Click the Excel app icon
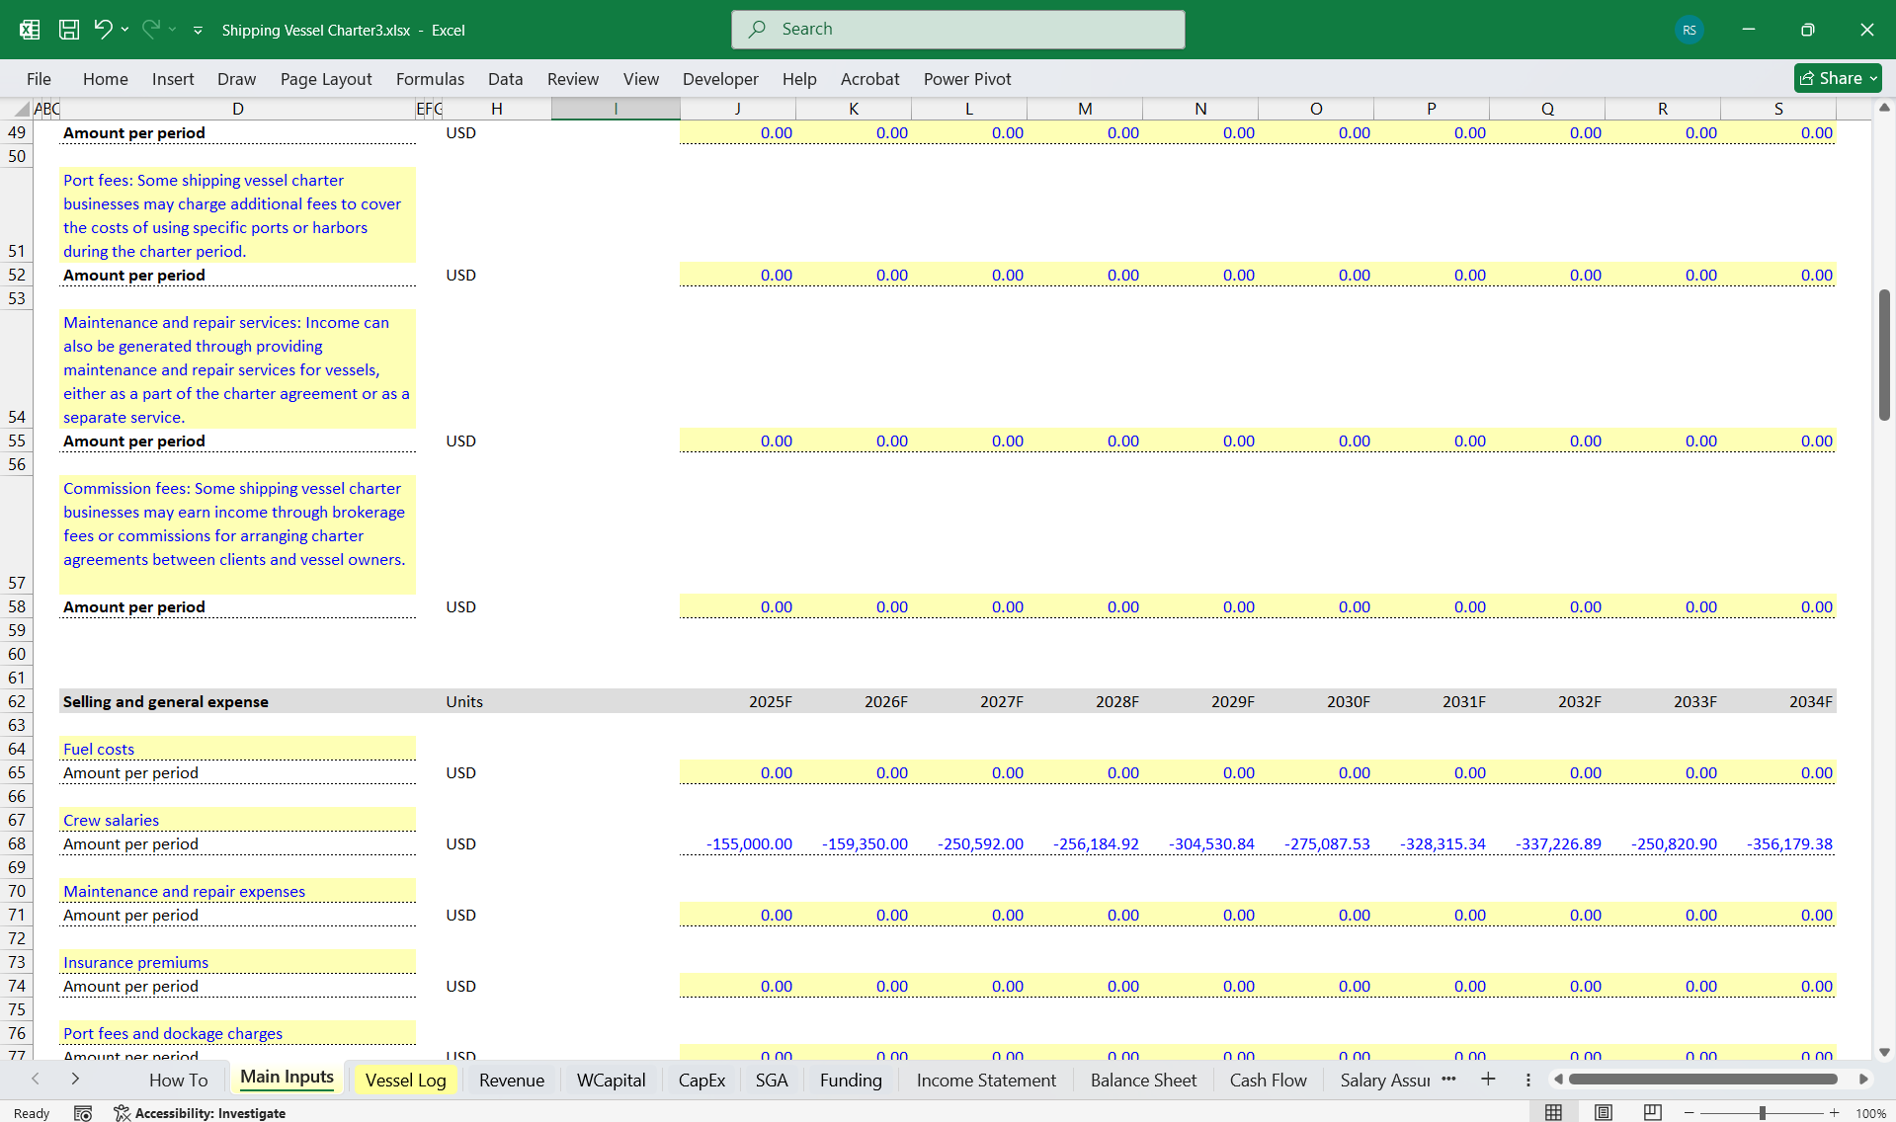Screen dimensions: 1896x1122 [x=30, y=30]
